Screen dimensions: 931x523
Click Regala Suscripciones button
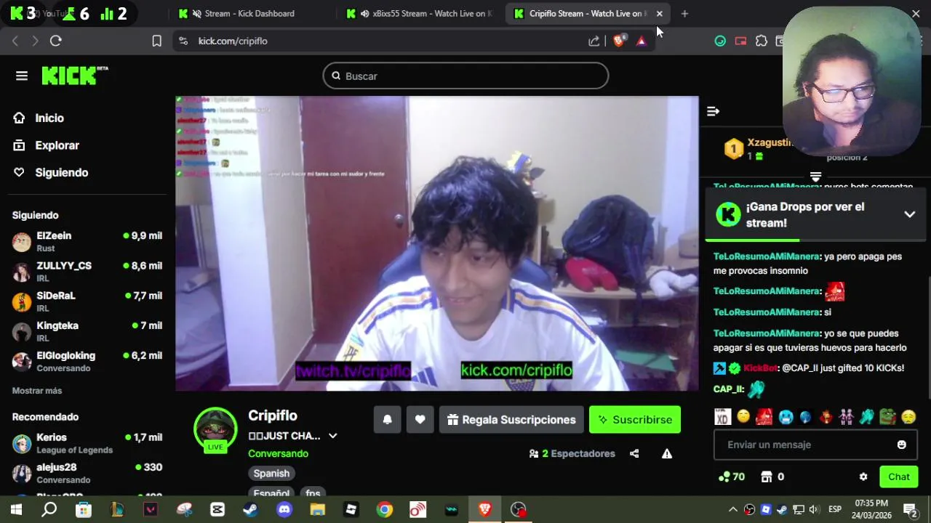point(511,420)
